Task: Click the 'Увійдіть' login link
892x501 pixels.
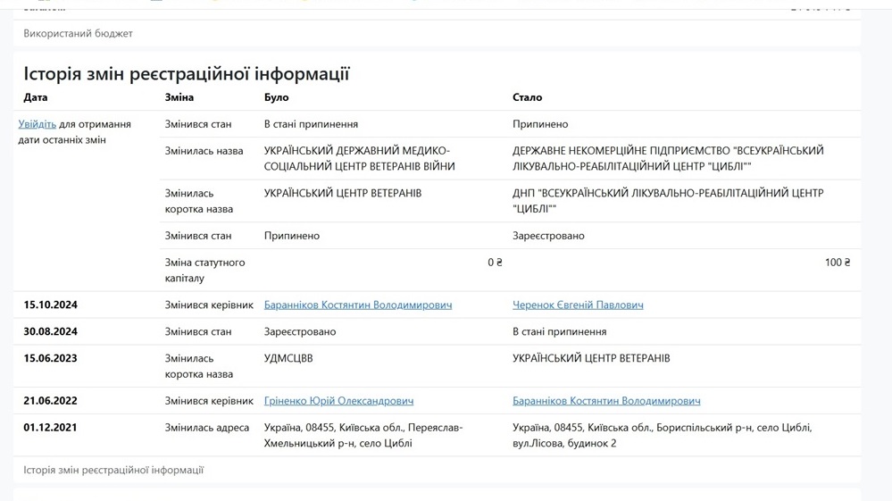Action: coord(37,124)
